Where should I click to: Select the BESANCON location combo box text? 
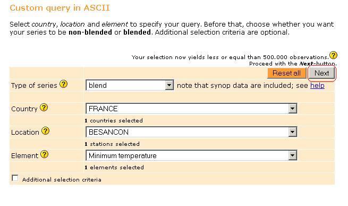[108, 132]
